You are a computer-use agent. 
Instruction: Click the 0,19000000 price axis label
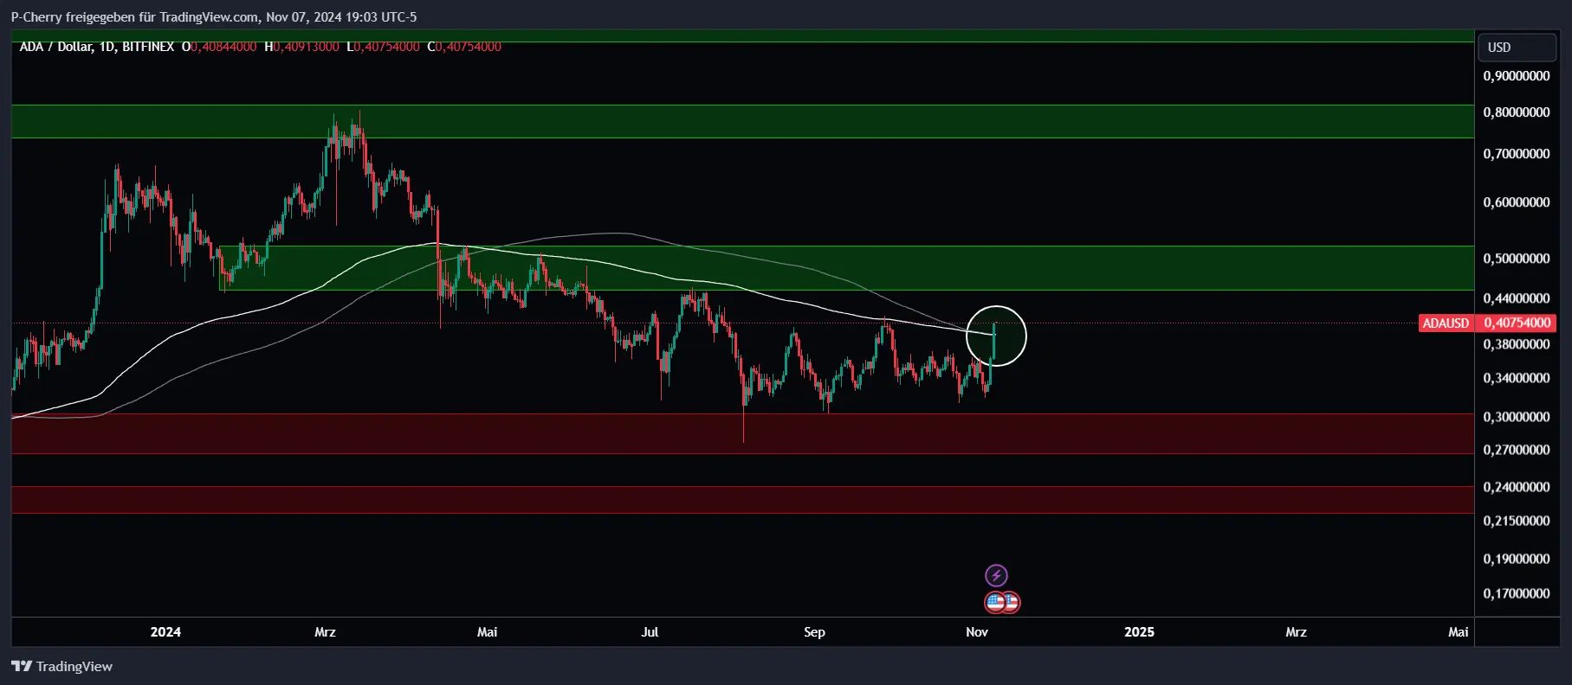click(x=1517, y=559)
